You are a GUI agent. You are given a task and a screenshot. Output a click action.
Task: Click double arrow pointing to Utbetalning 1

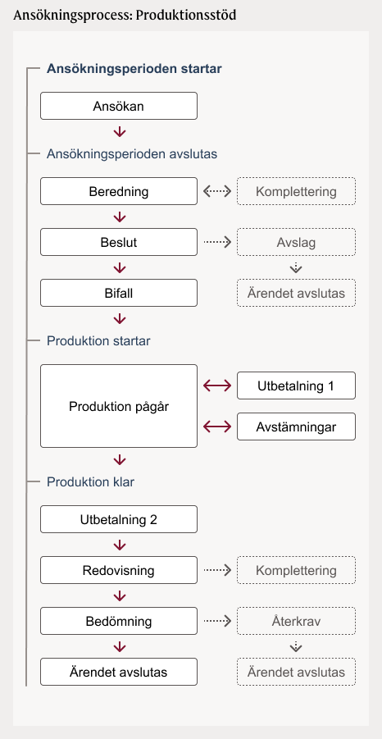[x=217, y=385]
